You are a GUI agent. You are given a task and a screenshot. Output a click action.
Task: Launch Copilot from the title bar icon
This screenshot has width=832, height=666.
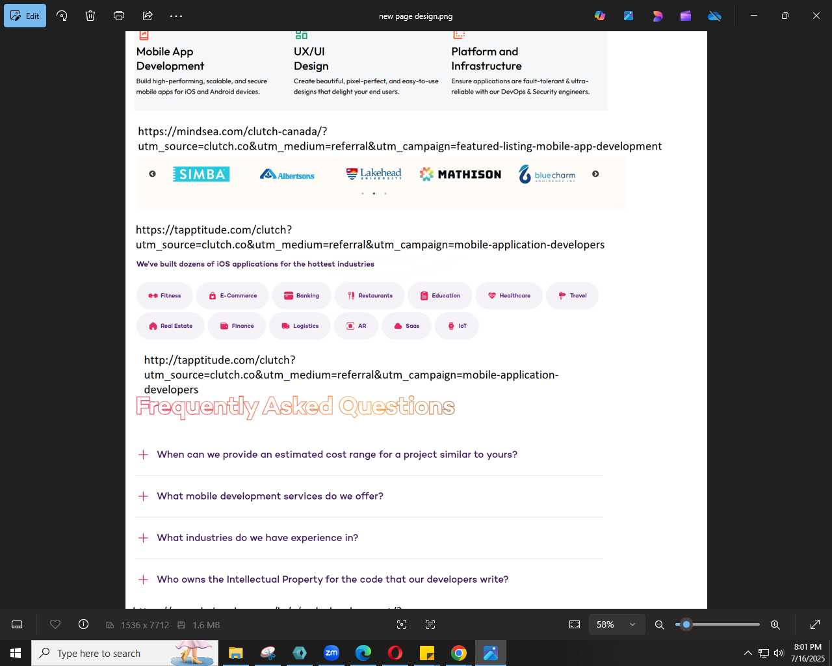pyautogui.click(x=600, y=16)
